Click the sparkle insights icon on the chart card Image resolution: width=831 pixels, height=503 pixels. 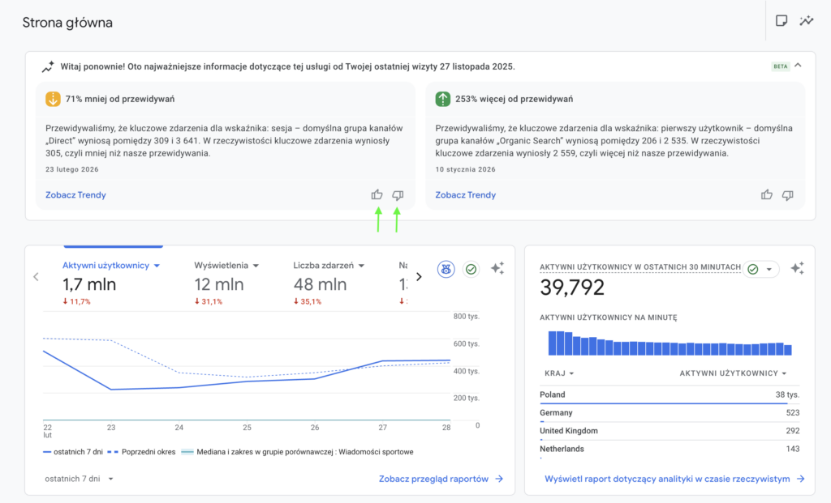[x=497, y=269]
